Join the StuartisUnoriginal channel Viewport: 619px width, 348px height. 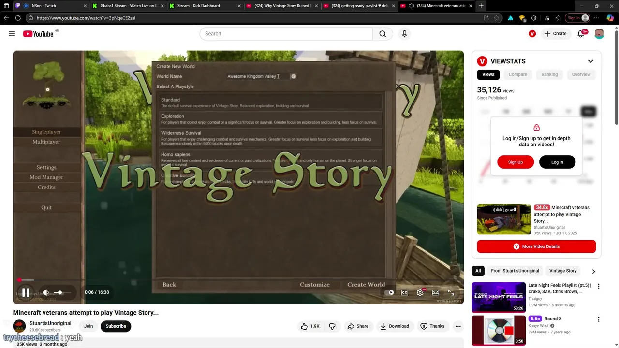point(88,326)
